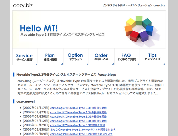Open news link about Movable Type 3.34

click(78, 112)
